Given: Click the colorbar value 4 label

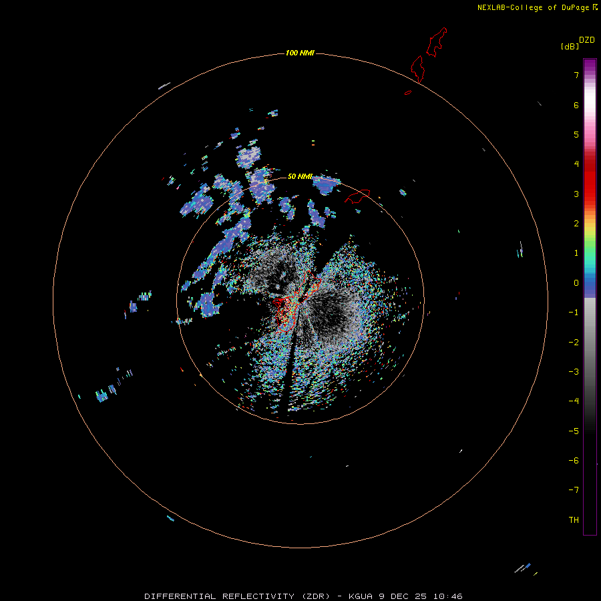Looking at the screenshot, I should pos(576,164).
